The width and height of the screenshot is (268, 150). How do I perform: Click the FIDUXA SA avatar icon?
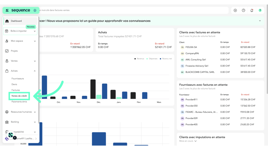(182, 47)
